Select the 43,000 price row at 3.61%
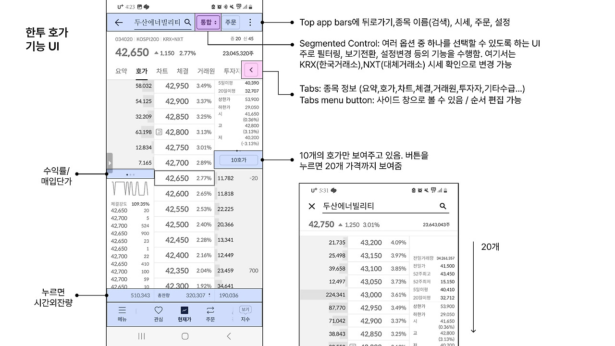 click(x=378, y=295)
